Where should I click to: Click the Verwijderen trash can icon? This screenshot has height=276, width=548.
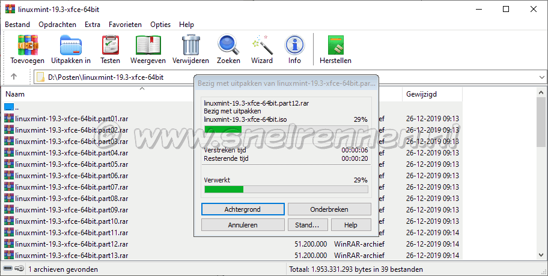click(x=191, y=45)
